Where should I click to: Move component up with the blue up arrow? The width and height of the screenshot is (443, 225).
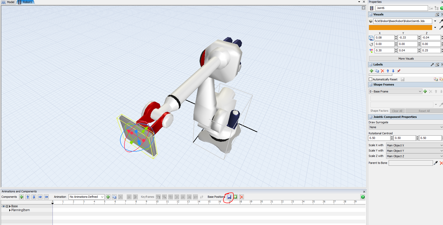tap(28, 197)
